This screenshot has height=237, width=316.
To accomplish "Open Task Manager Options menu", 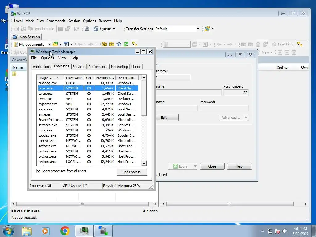I will (x=47, y=58).
